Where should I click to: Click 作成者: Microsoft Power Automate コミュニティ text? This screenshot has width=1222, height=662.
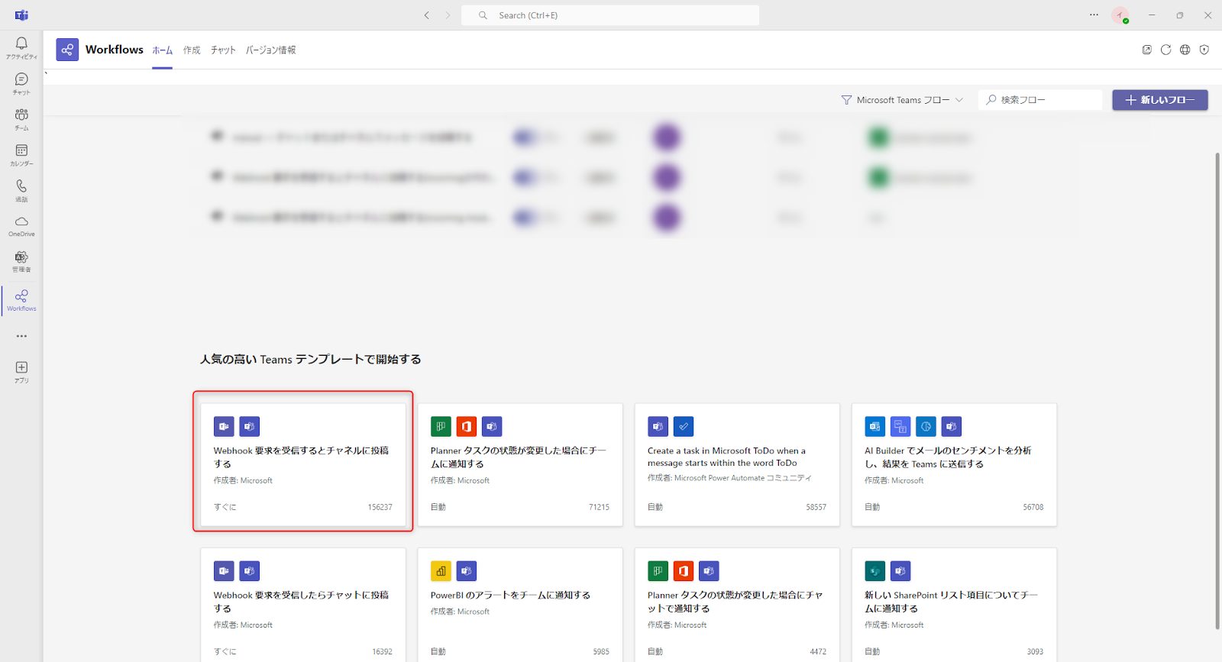pos(729,478)
